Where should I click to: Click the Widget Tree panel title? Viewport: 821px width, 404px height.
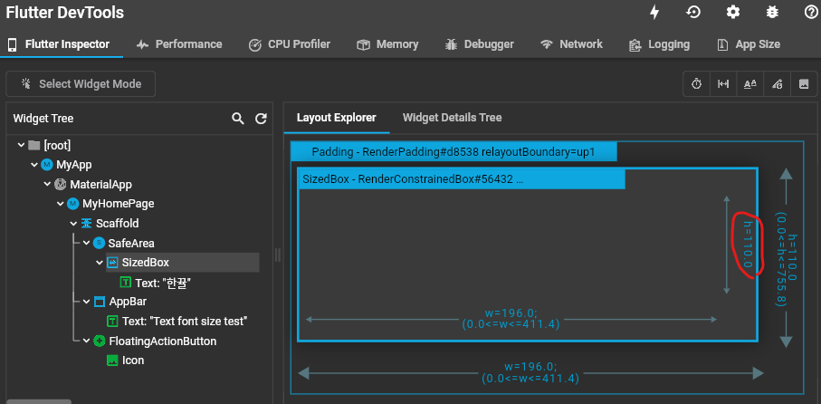click(43, 119)
